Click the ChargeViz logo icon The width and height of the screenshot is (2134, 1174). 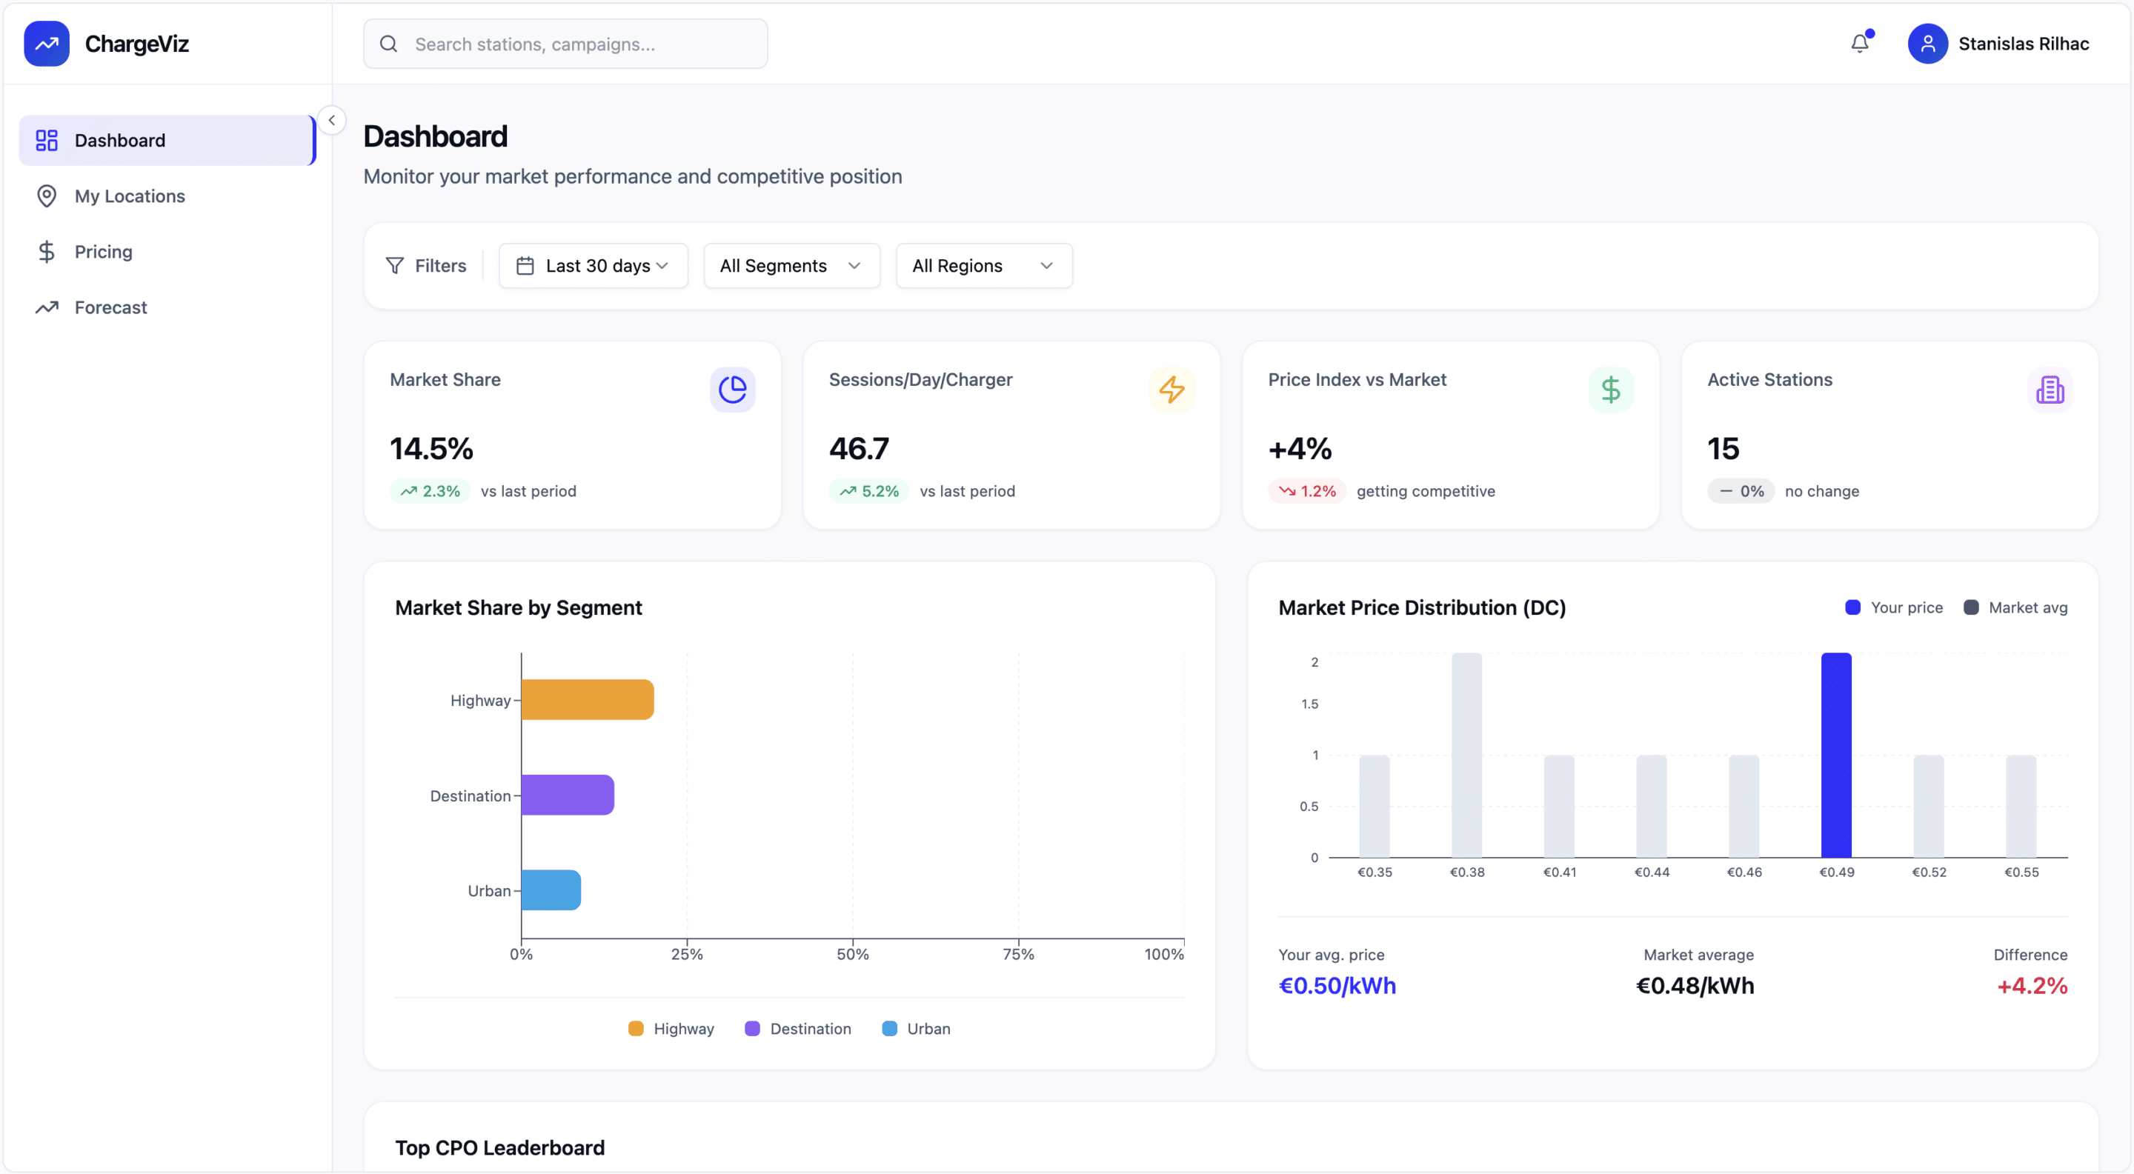(47, 44)
